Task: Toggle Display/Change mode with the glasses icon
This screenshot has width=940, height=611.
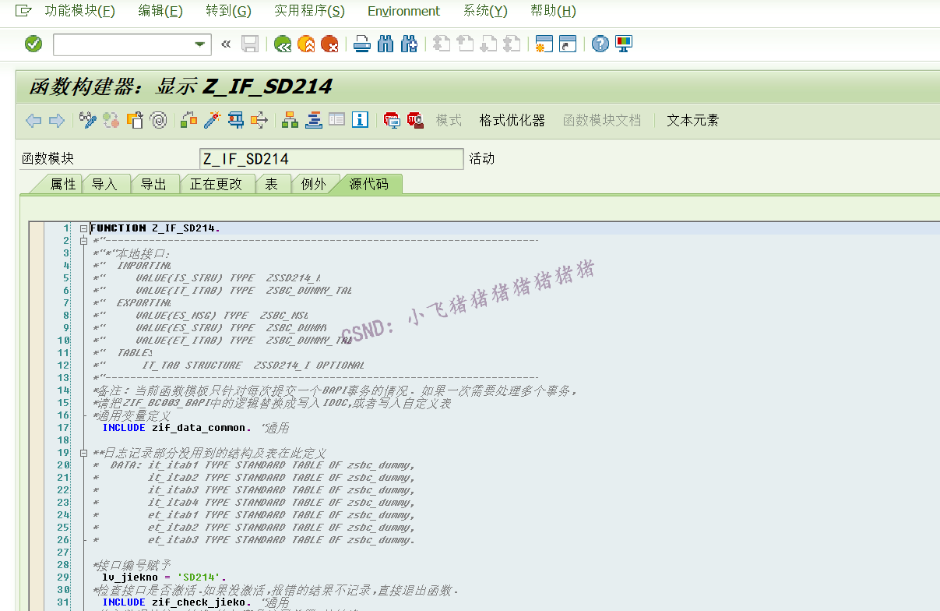Action: pos(88,120)
